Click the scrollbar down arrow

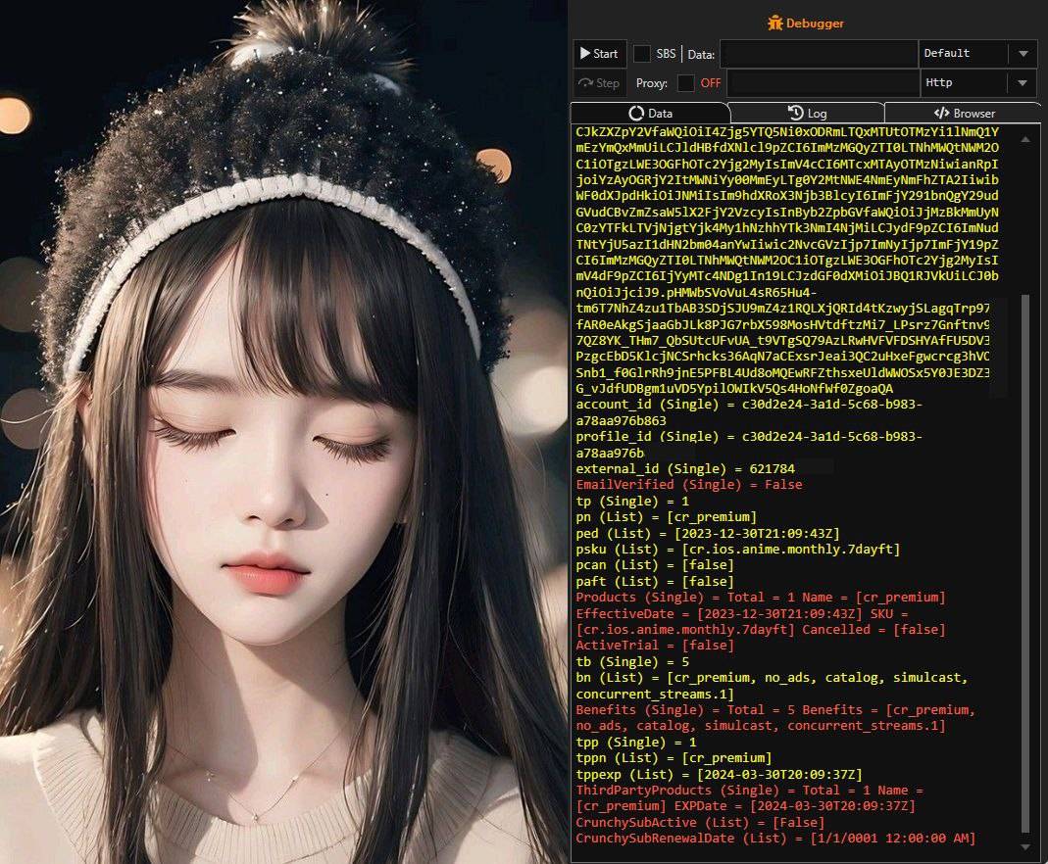[x=1025, y=846]
